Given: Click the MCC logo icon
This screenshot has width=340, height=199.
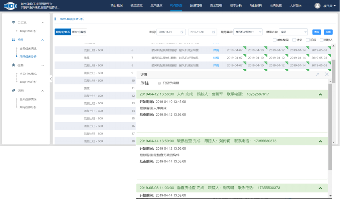Looking at the screenshot, I should [x=10, y=6].
